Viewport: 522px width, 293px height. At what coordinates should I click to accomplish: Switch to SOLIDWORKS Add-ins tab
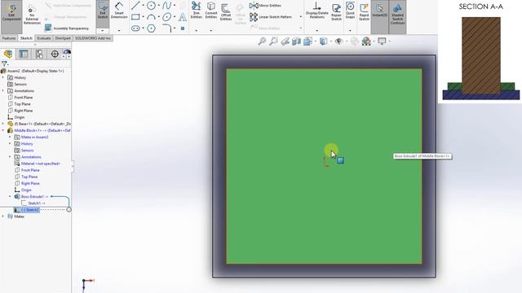tap(93, 38)
